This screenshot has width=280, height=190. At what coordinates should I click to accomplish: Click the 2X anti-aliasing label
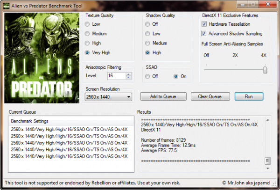[x=235, y=55]
